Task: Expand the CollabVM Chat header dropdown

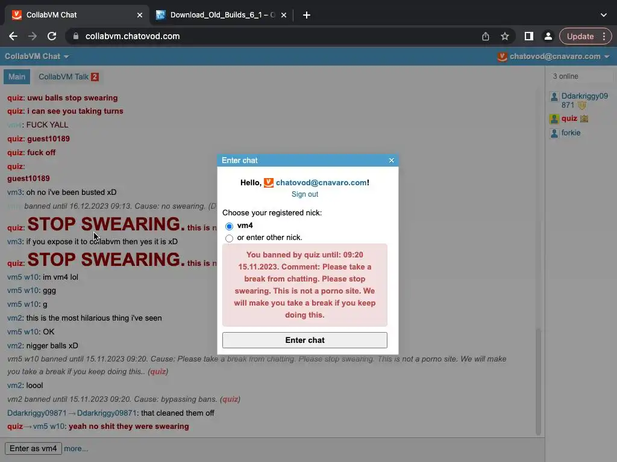Action: click(37, 57)
